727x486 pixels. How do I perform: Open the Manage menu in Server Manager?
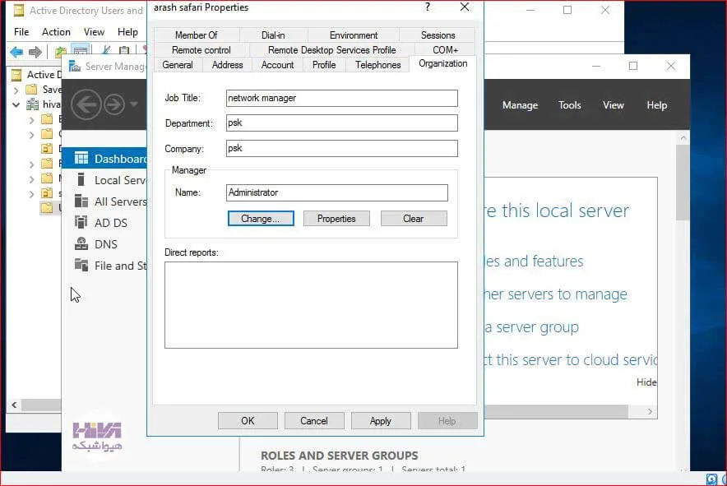point(520,105)
